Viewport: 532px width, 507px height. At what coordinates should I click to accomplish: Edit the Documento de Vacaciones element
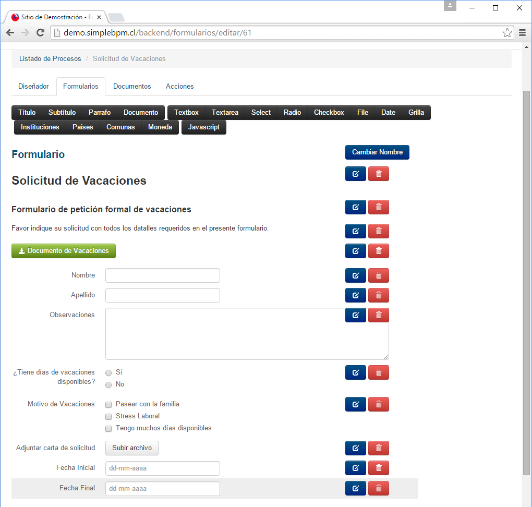[356, 251]
